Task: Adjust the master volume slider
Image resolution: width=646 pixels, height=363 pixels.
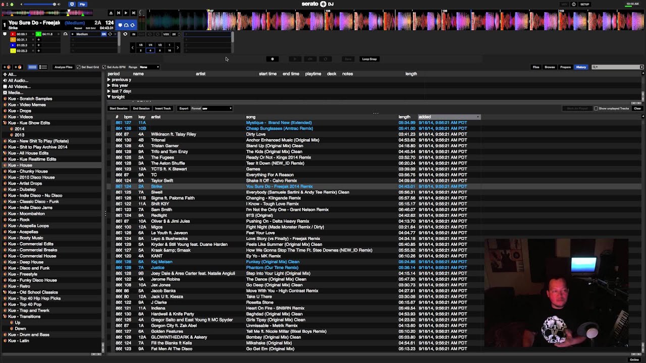Action: click(x=39, y=4)
